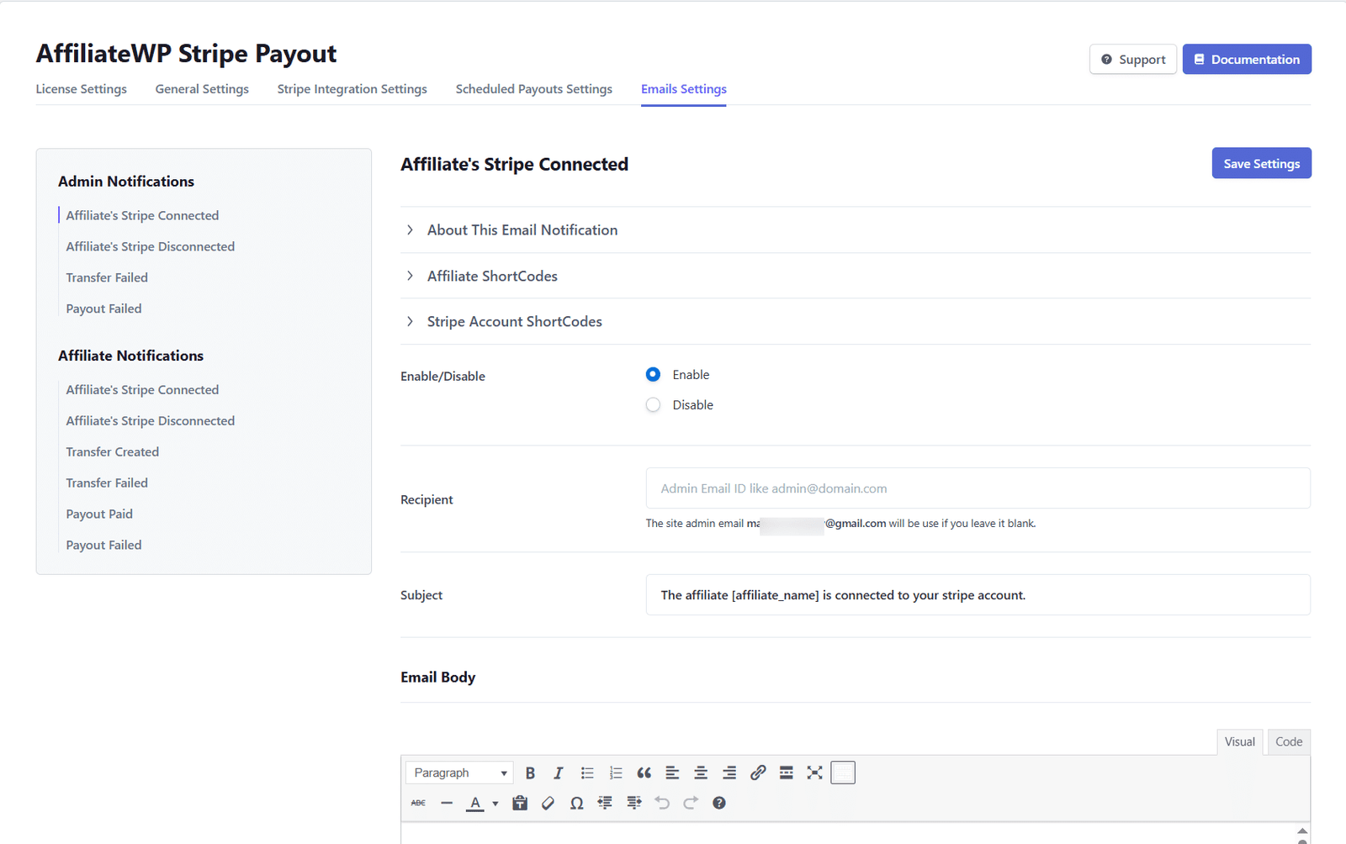Click the redo arrow icon
This screenshot has height=844, width=1346.
(691, 803)
